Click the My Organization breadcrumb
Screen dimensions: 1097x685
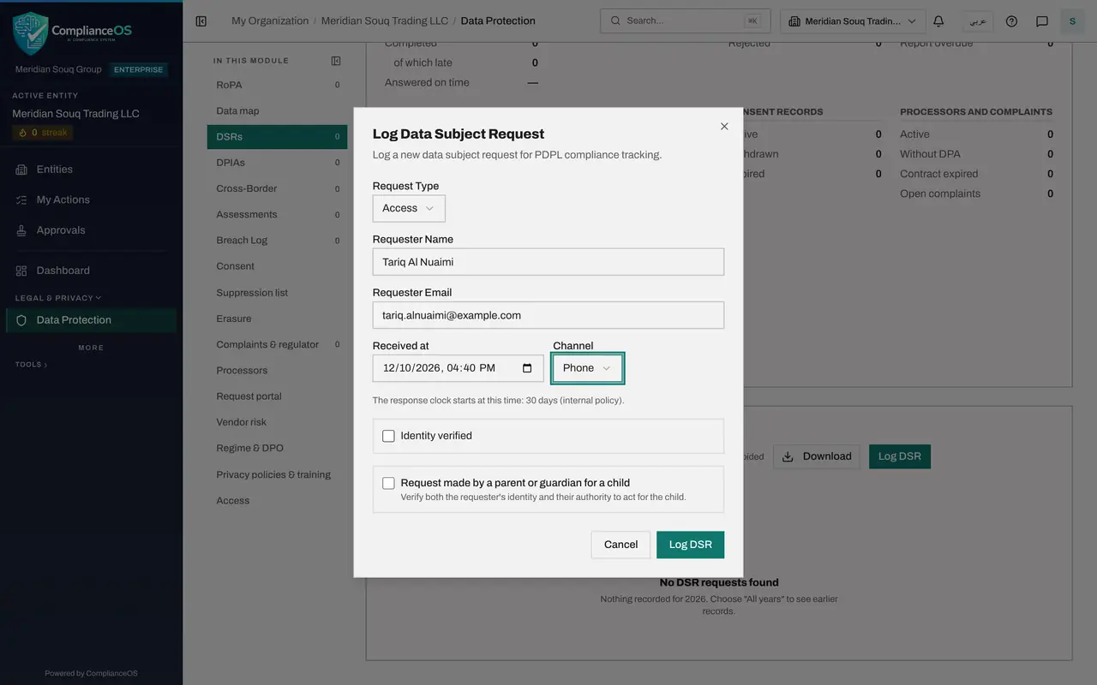(x=270, y=21)
